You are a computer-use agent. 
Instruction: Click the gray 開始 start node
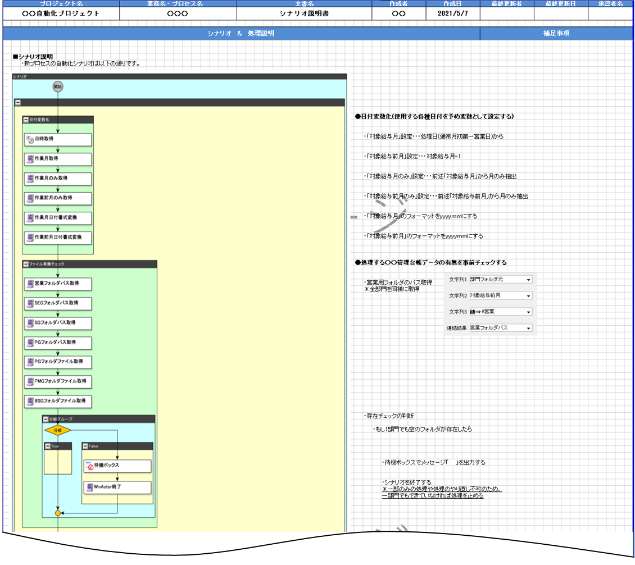point(58,86)
